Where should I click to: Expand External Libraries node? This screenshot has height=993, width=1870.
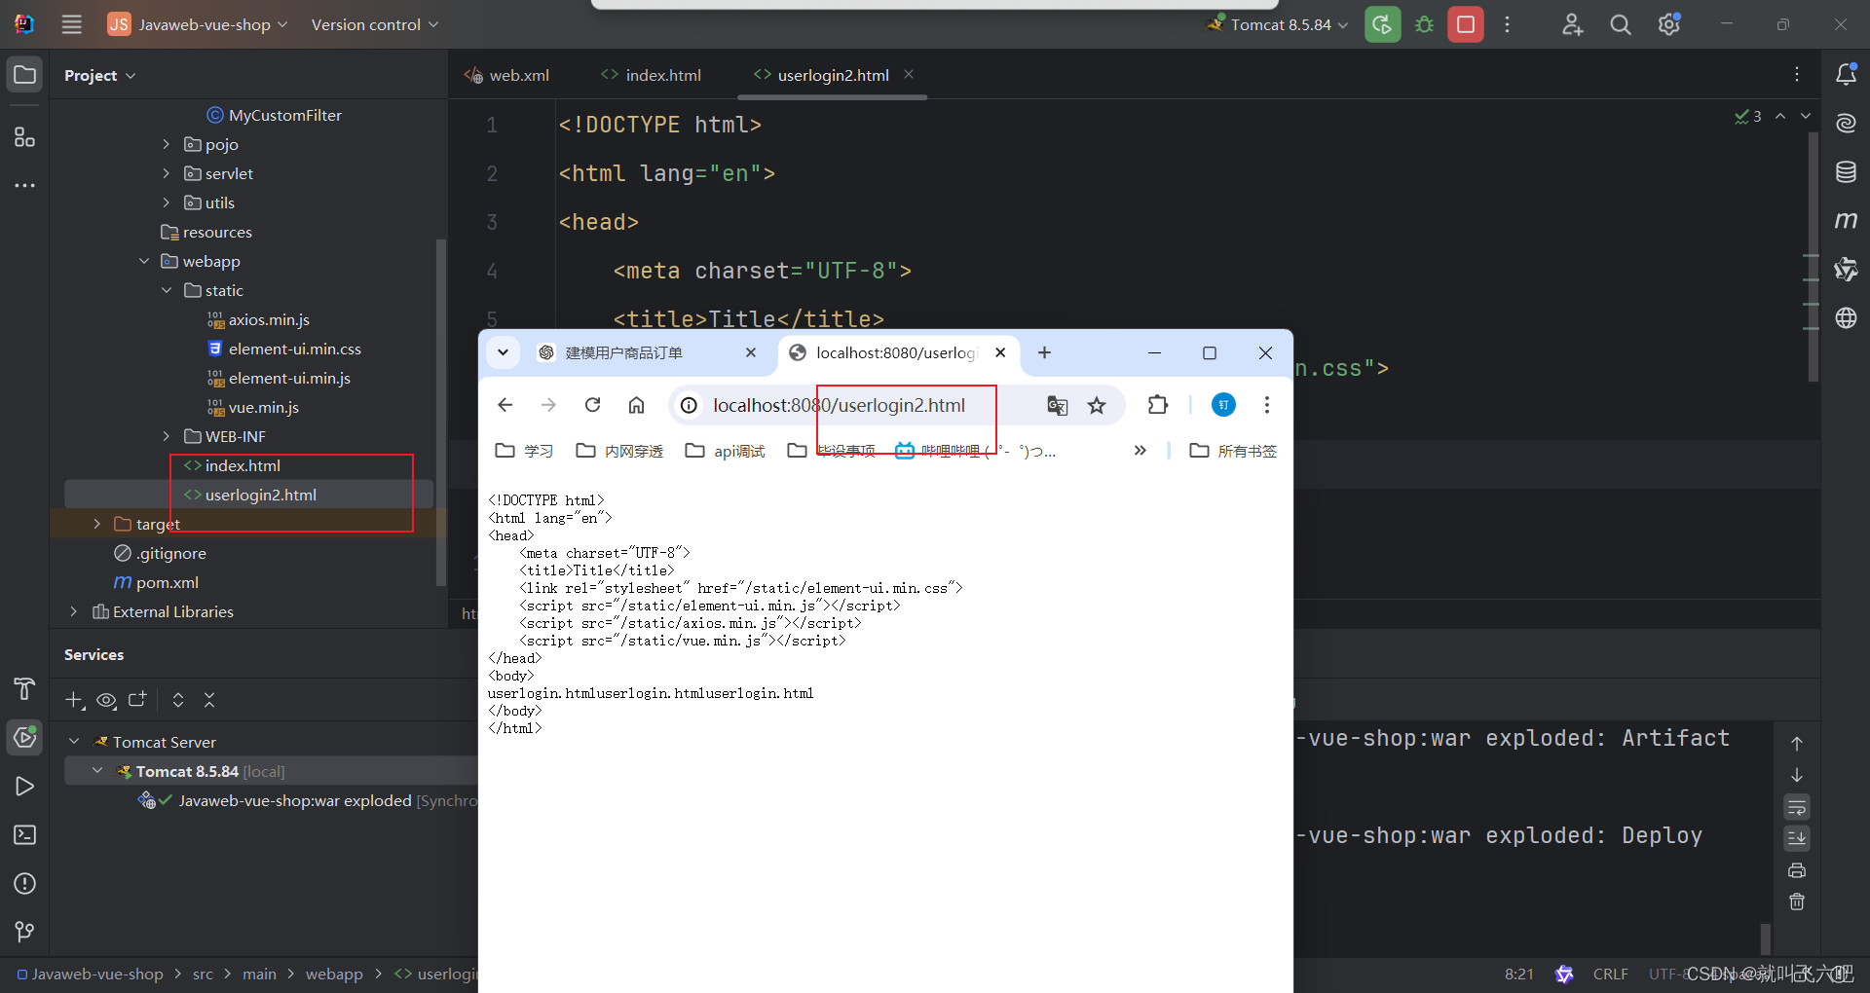tap(73, 611)
